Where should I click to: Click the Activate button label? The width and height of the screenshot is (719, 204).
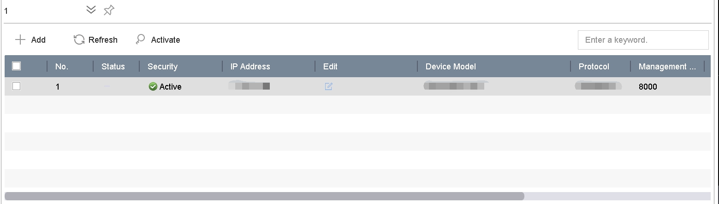(x=166, y=40)
